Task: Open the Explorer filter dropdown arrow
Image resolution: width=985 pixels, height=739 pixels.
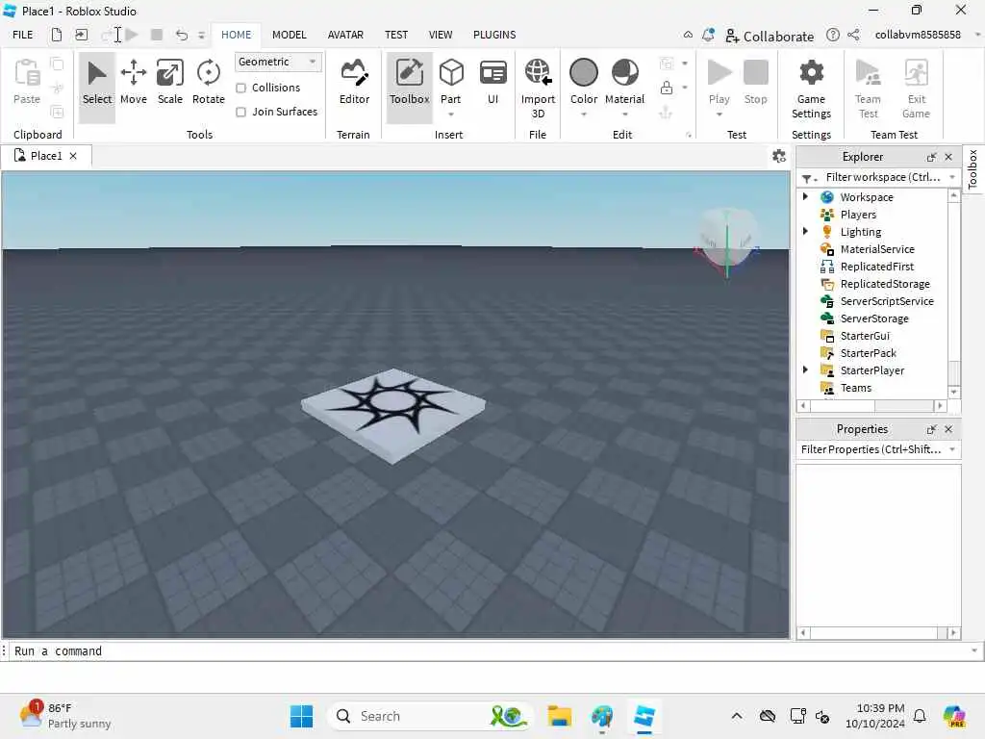Action: click(952, 177)
